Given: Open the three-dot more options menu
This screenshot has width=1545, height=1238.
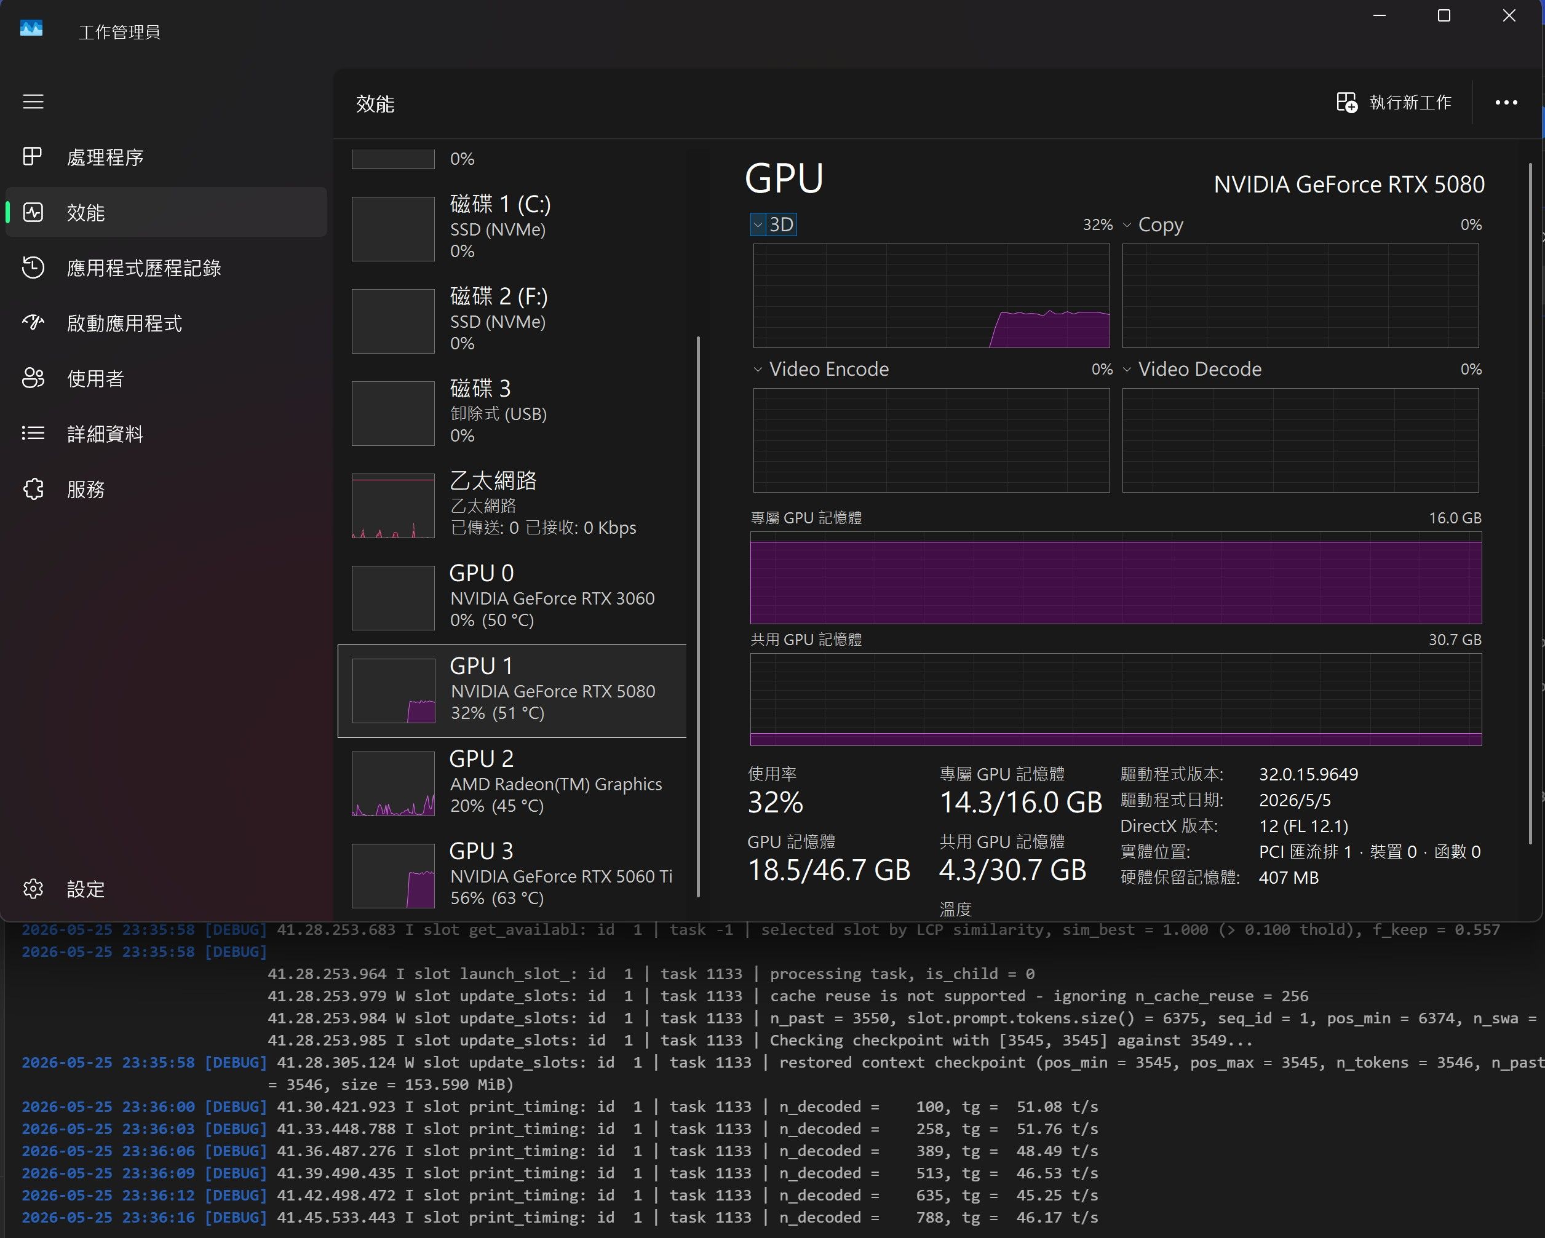Looking at the screenshot, I should [1506, 103].
